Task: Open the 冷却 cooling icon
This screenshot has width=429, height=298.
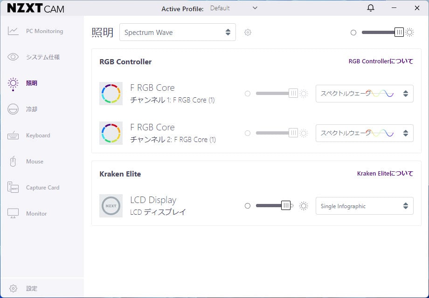Action: point(13,109)
